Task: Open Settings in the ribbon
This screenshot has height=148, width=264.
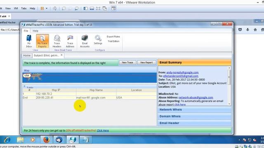Action: [x=98, y=40]
